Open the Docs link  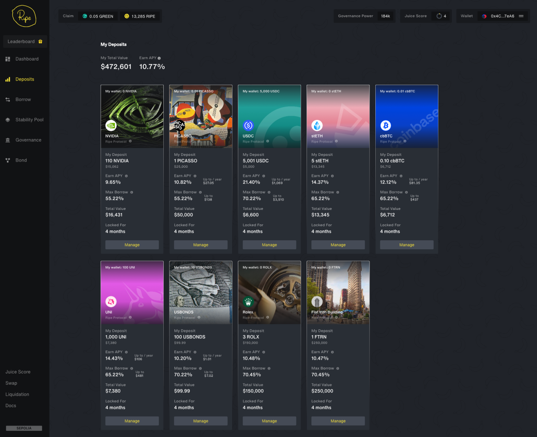point(11,406)
